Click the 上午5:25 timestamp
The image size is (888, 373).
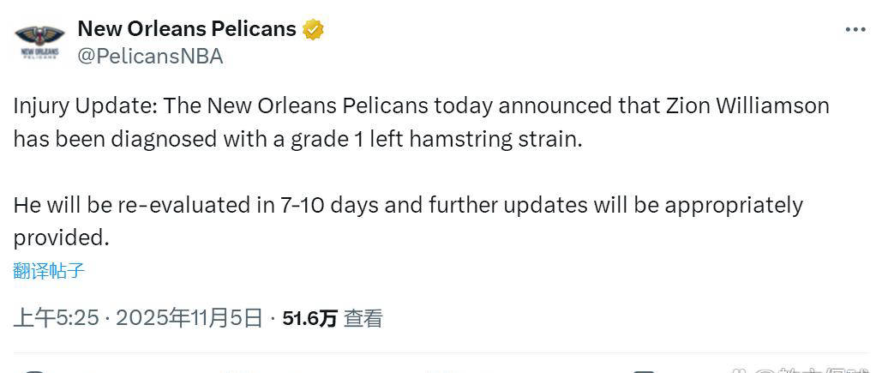point(56,318)
